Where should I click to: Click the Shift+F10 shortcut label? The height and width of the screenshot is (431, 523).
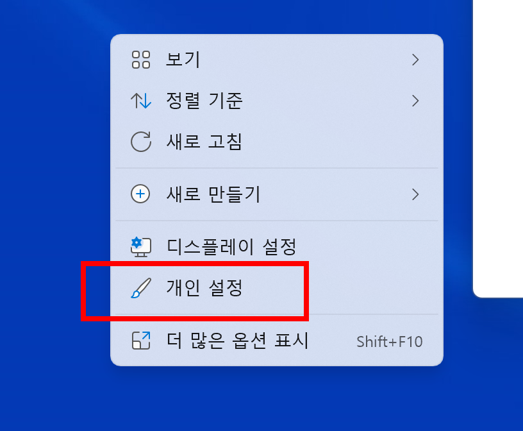(389, 341)
